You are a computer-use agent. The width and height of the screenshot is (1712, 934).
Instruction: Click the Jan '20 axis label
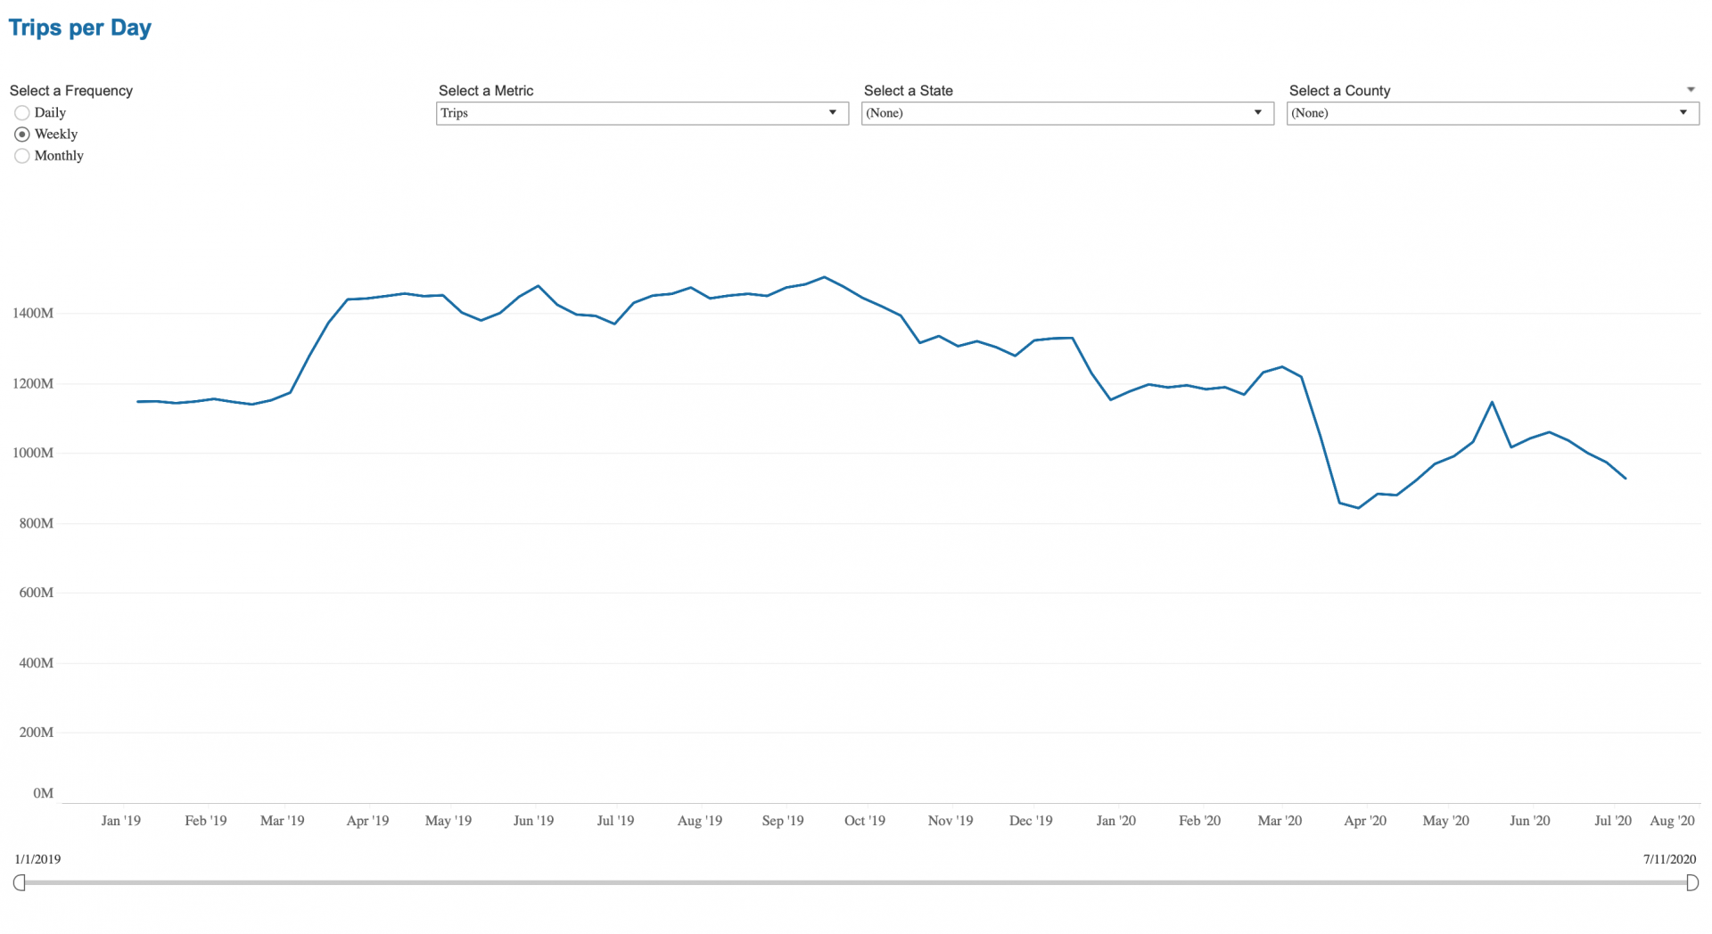(1115, 821)
